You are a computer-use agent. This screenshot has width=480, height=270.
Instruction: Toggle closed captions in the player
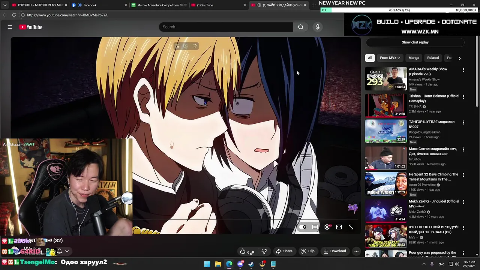pos(315,227)
